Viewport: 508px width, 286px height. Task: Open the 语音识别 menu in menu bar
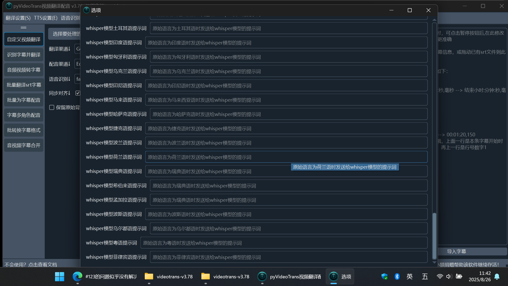point(70,18)
